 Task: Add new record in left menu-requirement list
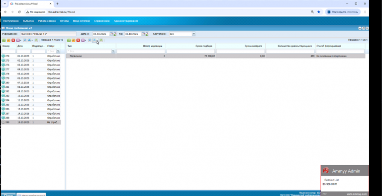[3, 40]
